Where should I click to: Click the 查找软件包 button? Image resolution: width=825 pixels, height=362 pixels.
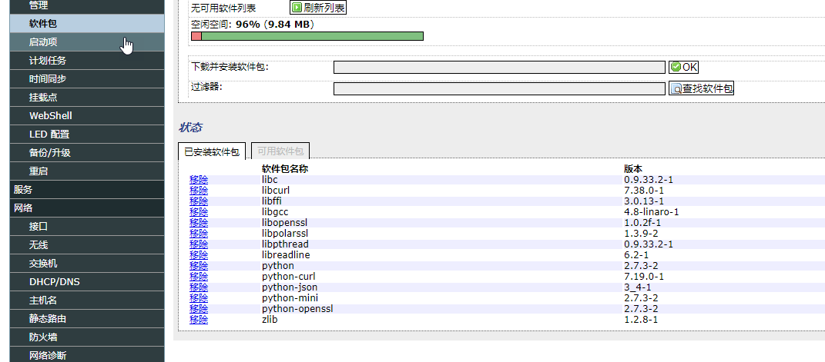tap(701, 88)
